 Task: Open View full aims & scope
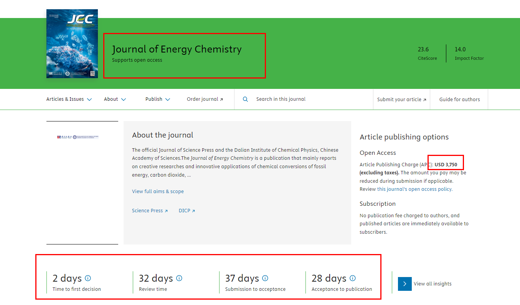pos(158,192)
